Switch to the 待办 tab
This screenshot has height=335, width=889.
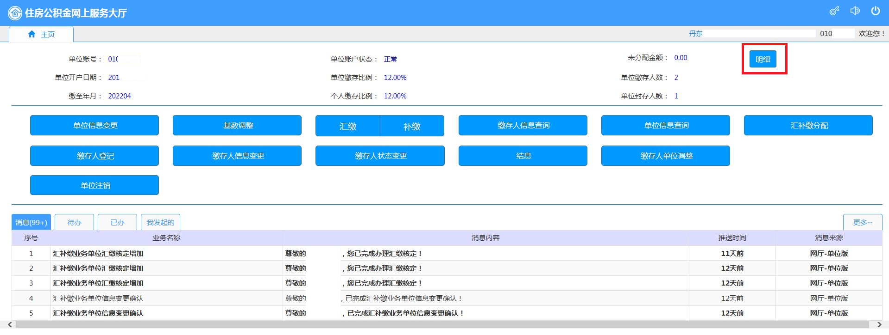pyautogui.click(x=74, y=222)
